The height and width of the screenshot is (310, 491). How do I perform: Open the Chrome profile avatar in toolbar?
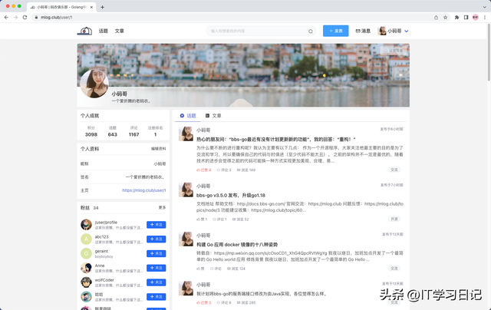[476, 18]
